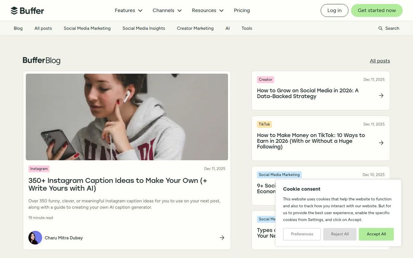This screenshot has height=258, width=413.
Task: Open All posts in the sub-navigation bar
Action: coord(43,28)
